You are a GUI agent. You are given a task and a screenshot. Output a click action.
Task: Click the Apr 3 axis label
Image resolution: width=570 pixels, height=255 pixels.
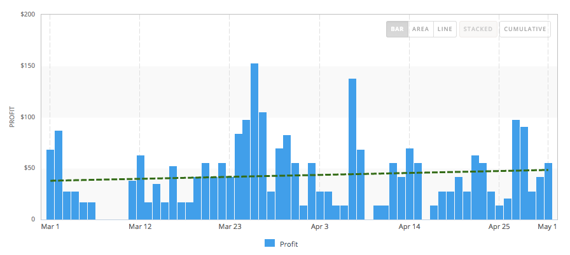[x=320, y=227]
